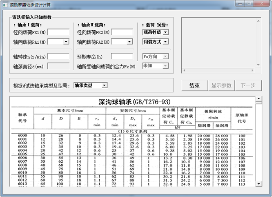Click the 结束 button

(x=194, y=85)
